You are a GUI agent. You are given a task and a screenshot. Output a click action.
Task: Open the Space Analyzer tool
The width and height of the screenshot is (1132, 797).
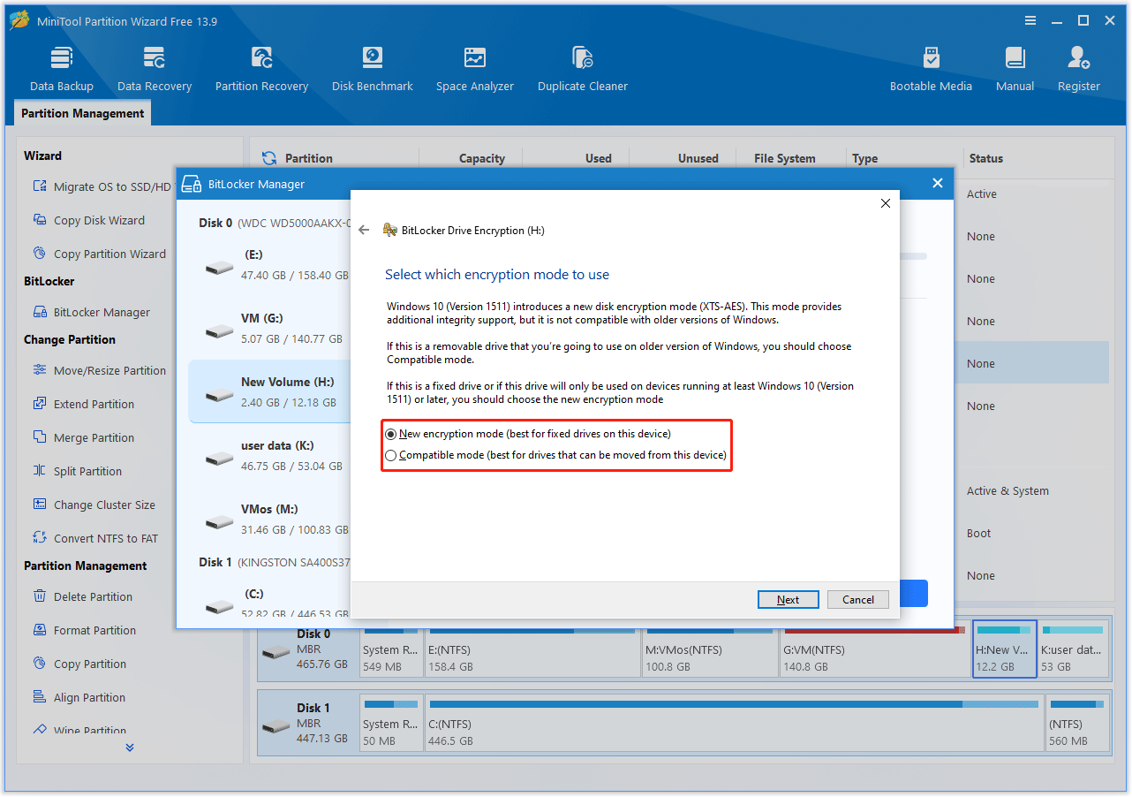click(475, 69)
